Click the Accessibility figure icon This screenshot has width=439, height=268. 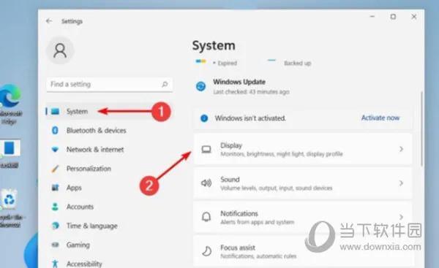tap(55, 264)
